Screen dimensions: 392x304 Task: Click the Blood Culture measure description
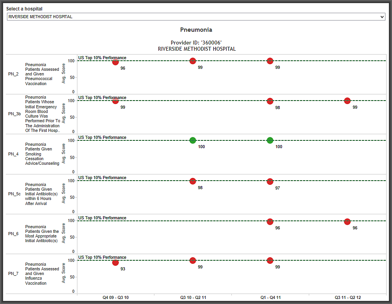click(43, 114)
